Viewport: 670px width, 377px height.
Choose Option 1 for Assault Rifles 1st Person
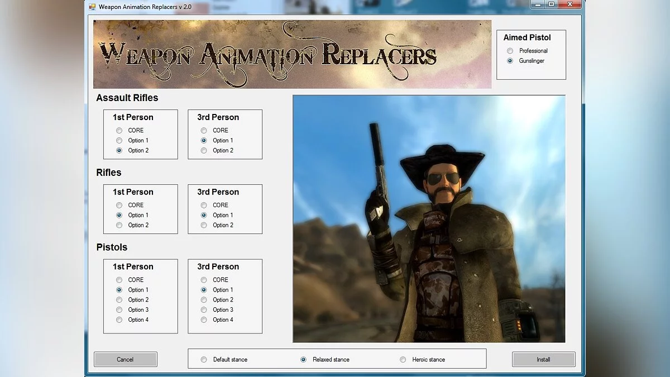pyautogui.click(x=119, y=141)
